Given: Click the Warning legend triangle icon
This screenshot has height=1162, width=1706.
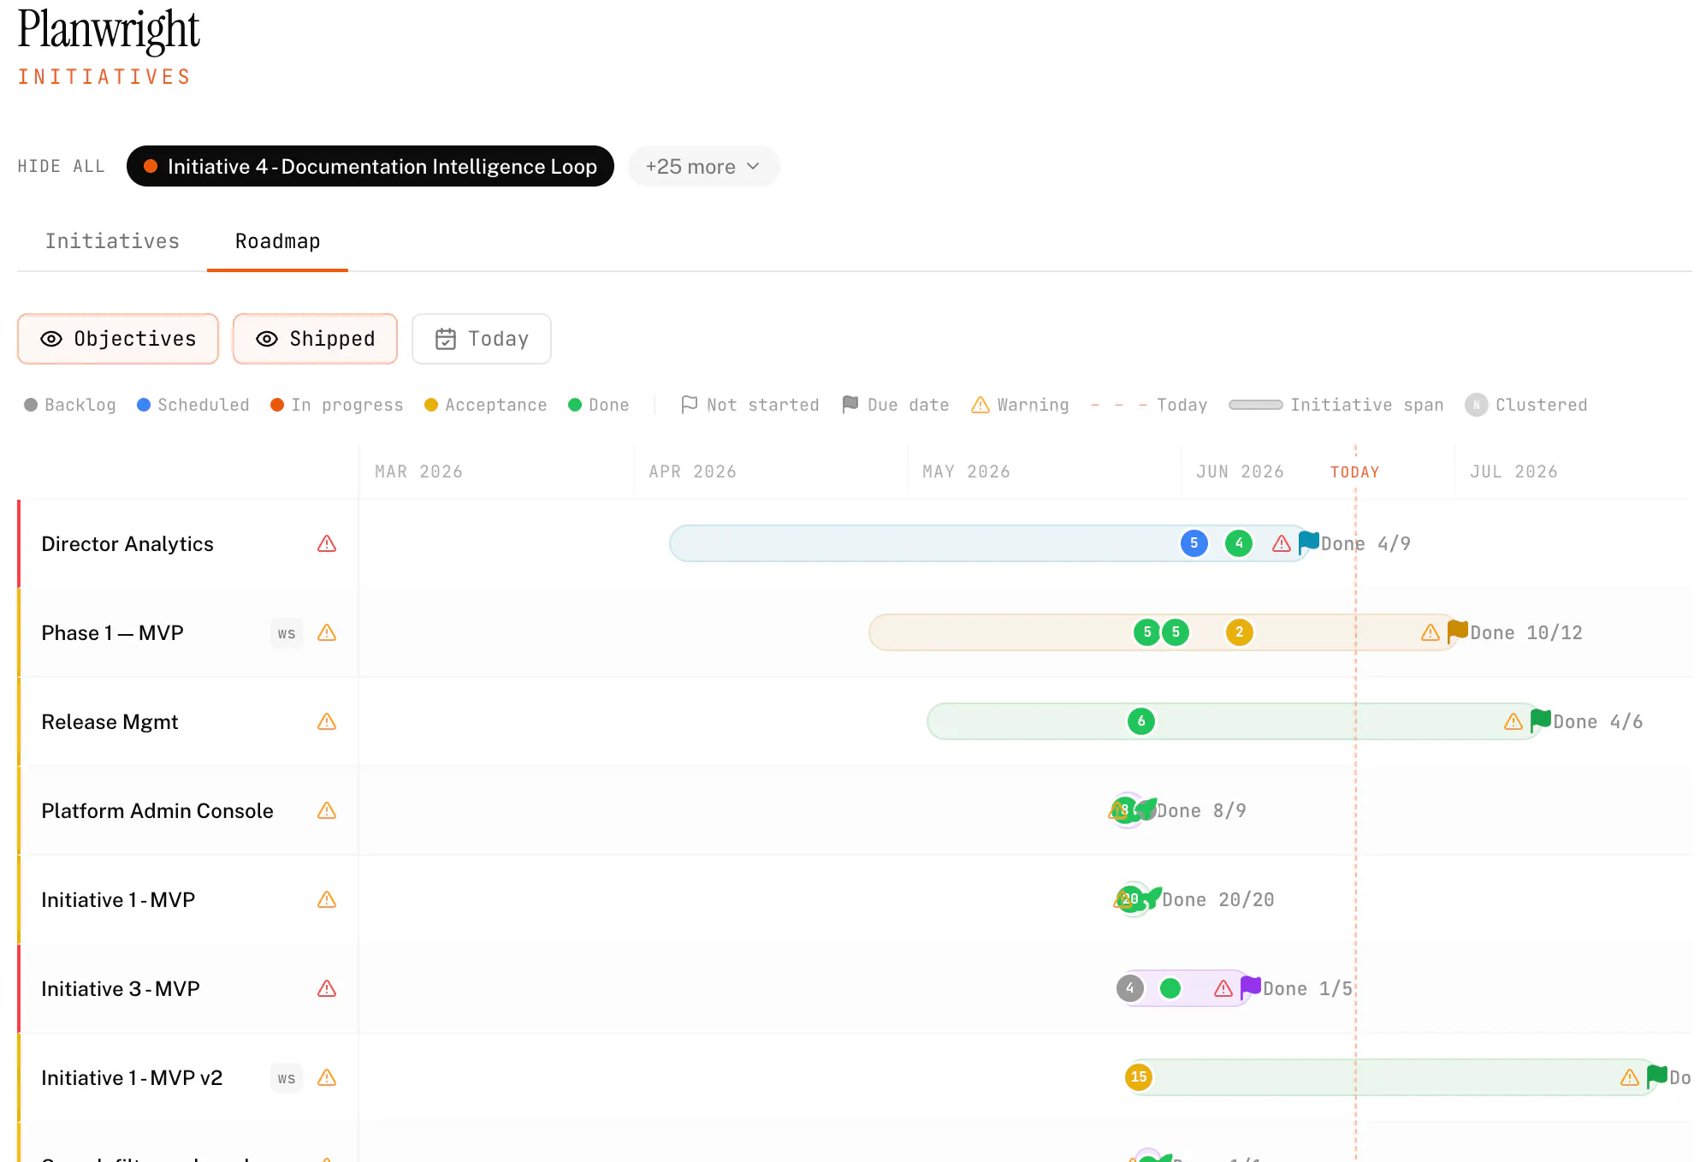Looking at the screenshot, I should tap(980, 405).
